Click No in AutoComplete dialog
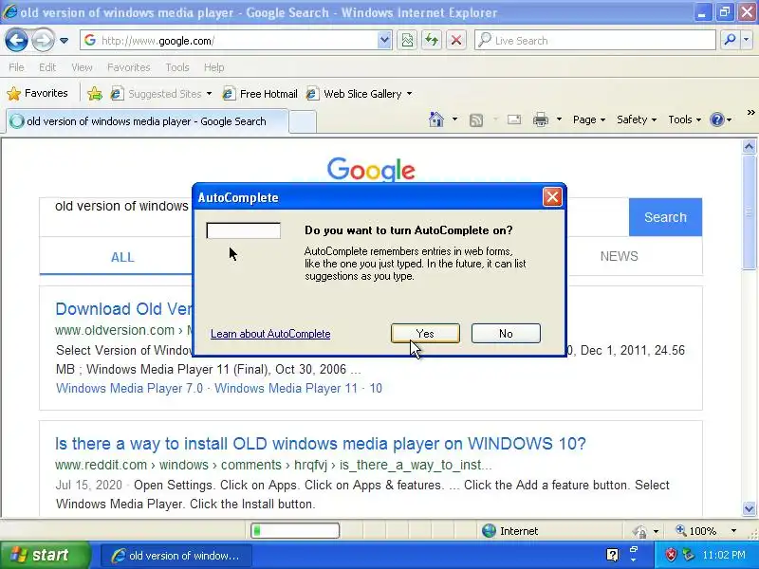 [506, 334]
